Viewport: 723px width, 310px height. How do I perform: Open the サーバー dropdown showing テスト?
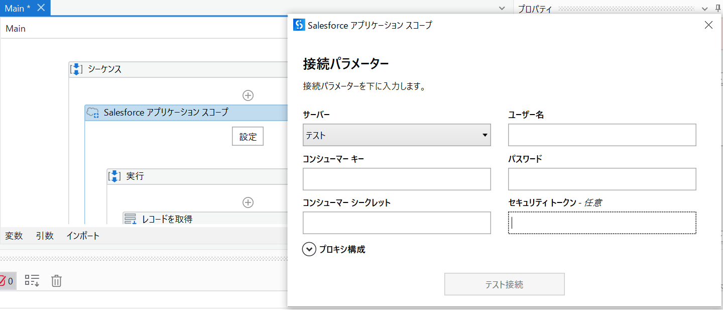pos(397,135)
